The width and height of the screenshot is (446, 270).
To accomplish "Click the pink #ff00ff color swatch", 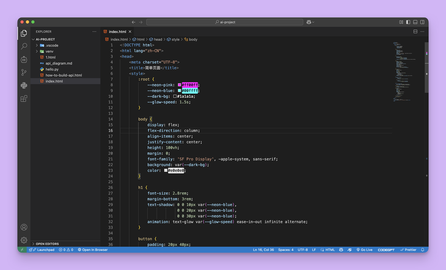I will pyautogui.click(x=180, y=85).
